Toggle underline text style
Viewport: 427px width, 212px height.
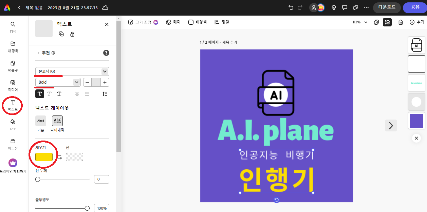[59, 94]
